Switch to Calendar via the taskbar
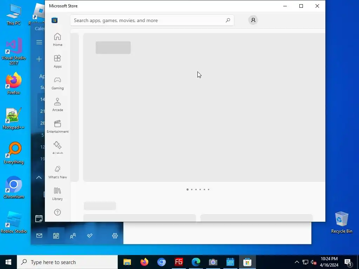Viewport: 359px width, 269px height. tap(230, 262)
